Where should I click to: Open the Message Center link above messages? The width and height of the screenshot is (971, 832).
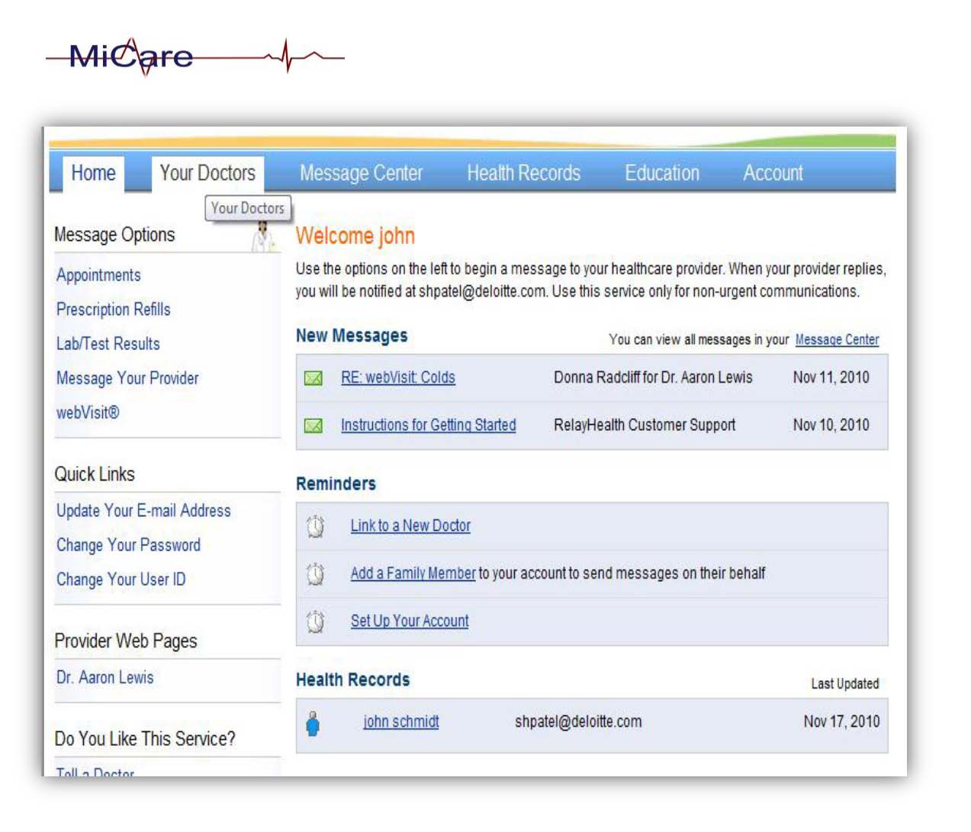tap(837, 339)
